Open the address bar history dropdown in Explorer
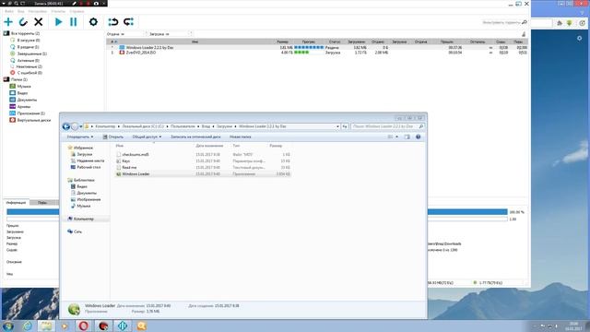 (337, 126)
